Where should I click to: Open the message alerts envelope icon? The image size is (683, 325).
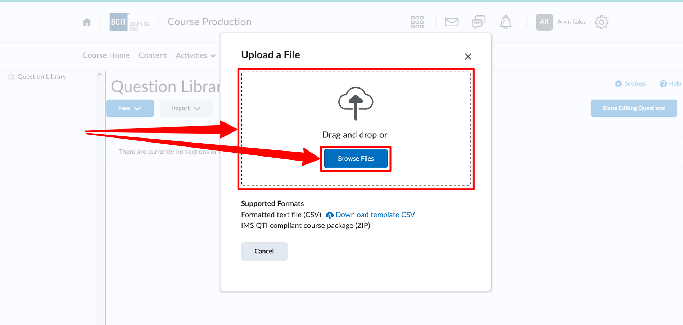[452, 22]
